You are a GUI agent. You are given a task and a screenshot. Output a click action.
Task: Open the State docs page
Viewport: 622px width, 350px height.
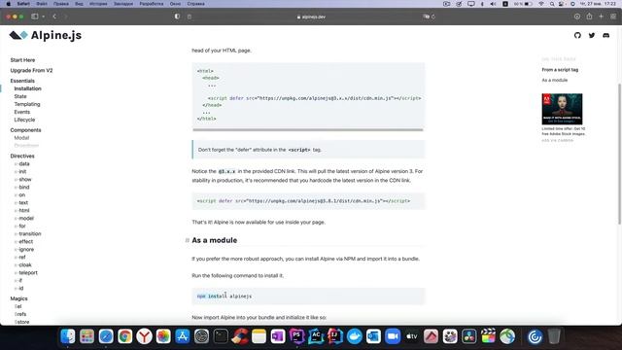[20, 96]
